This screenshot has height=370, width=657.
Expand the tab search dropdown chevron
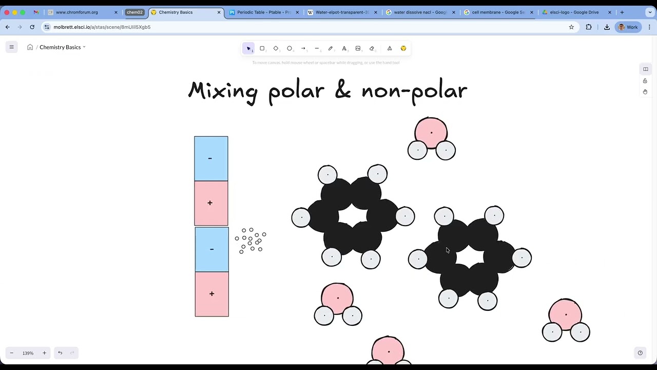tap(650, 12)
